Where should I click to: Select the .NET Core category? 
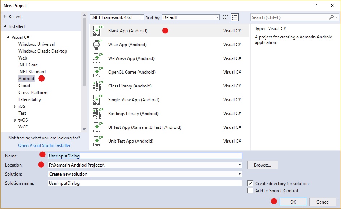pos(28,65)
